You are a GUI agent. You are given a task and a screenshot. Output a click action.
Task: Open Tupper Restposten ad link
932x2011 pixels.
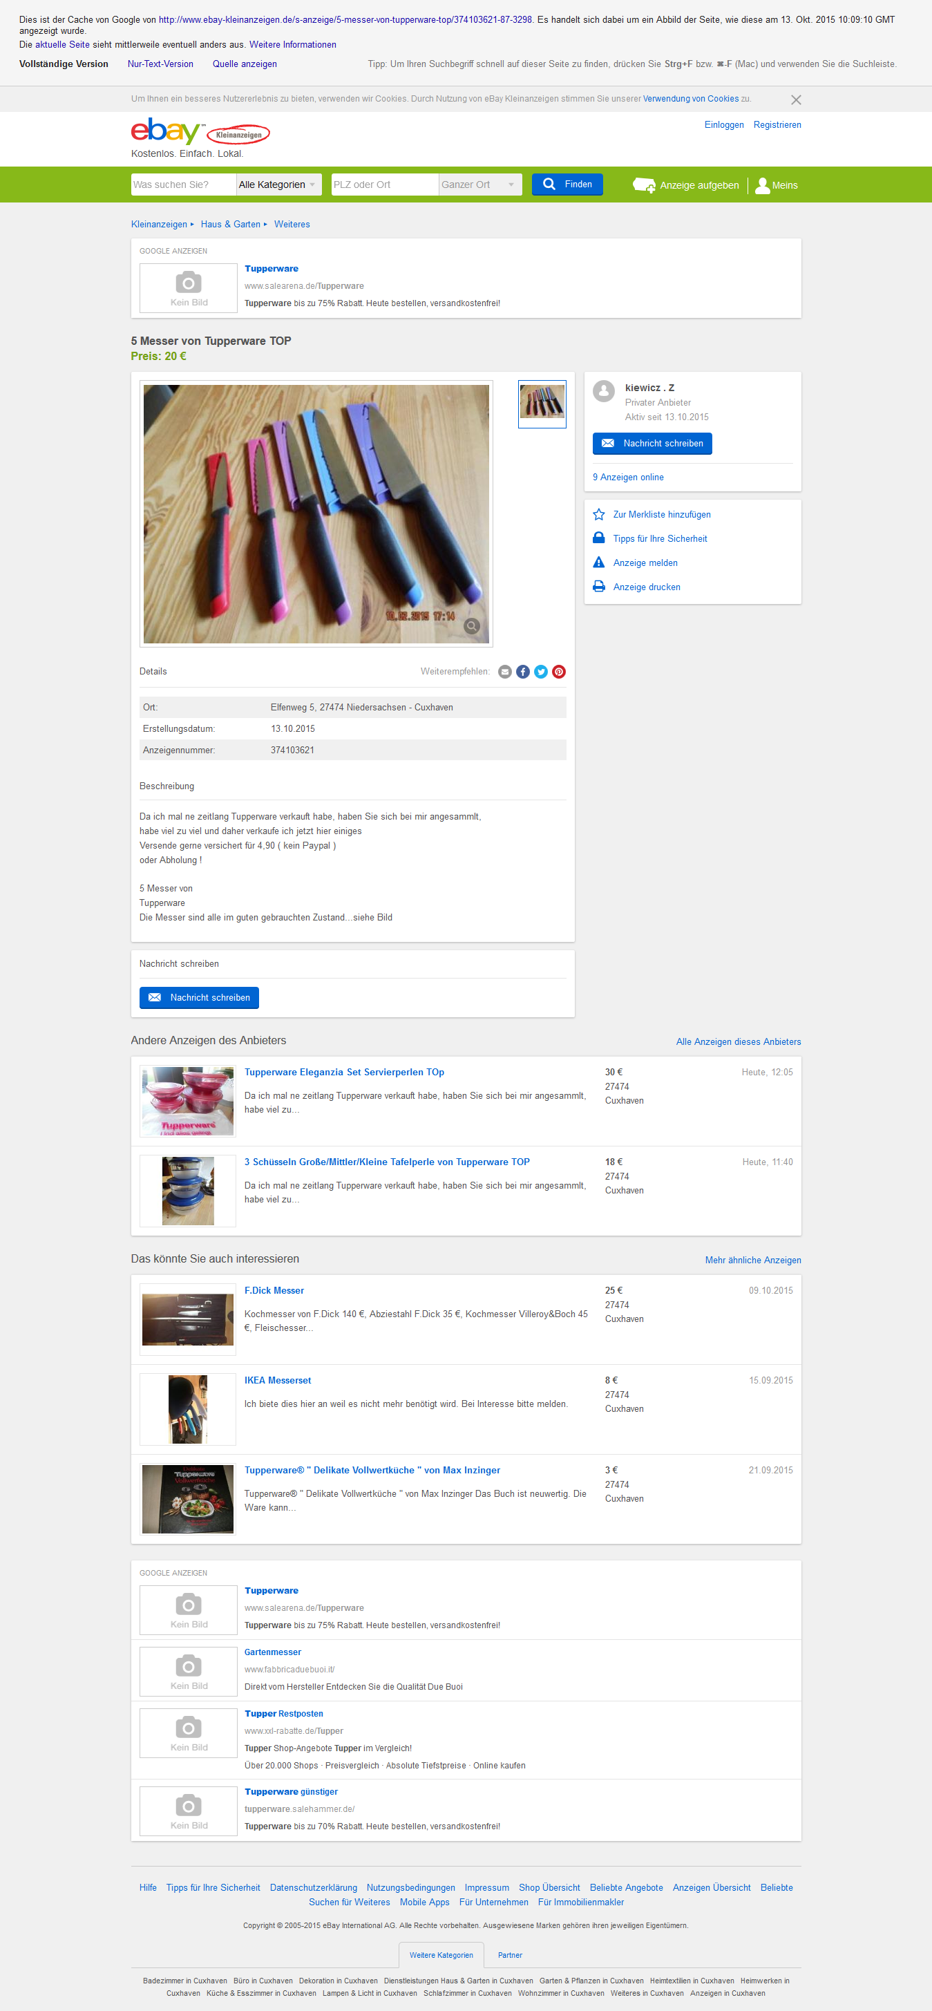pyautogui.click(x=283, y=1714)
